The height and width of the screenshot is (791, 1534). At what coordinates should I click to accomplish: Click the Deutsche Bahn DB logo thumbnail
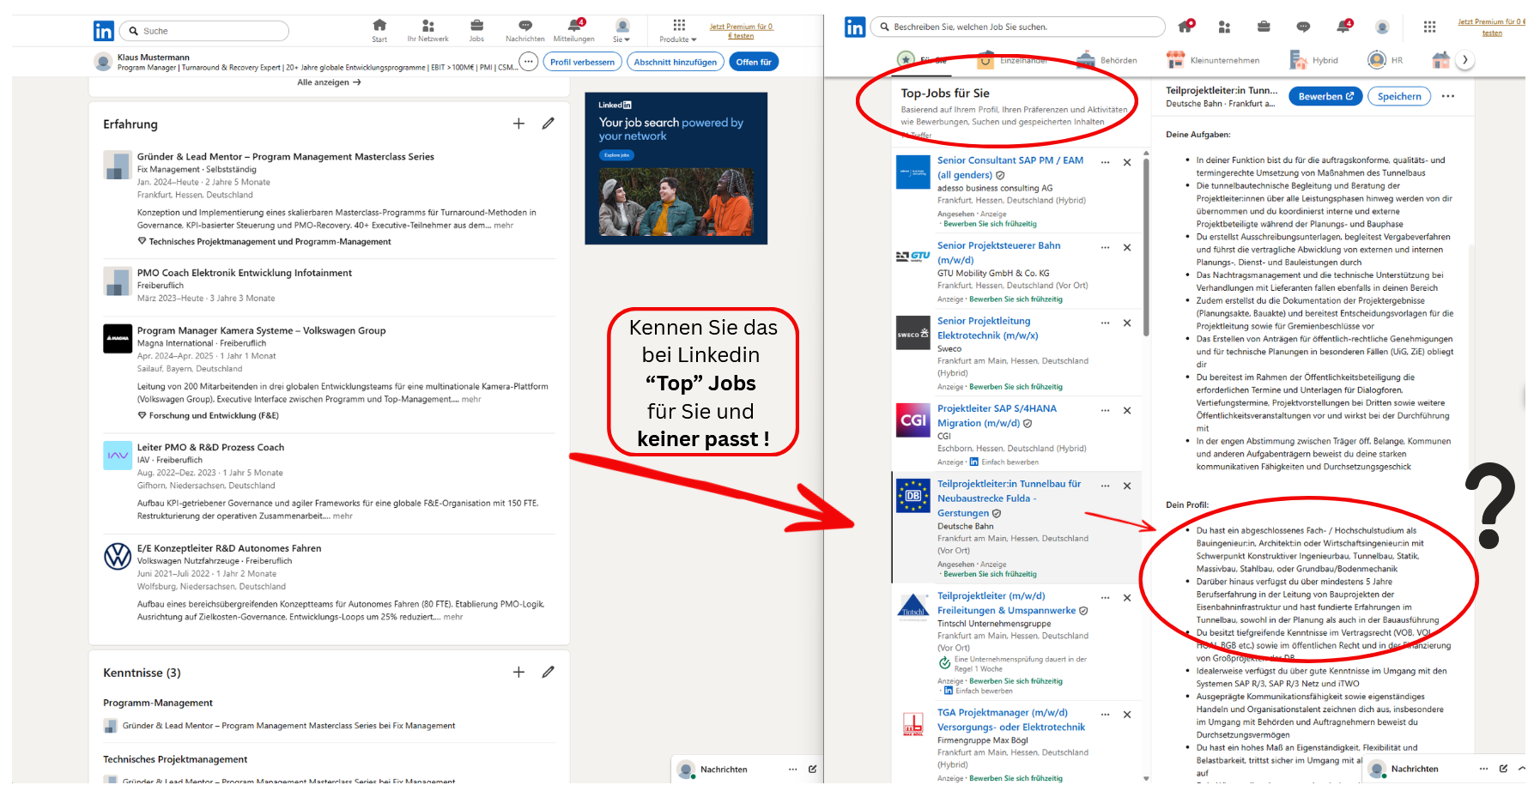(913, 495)
